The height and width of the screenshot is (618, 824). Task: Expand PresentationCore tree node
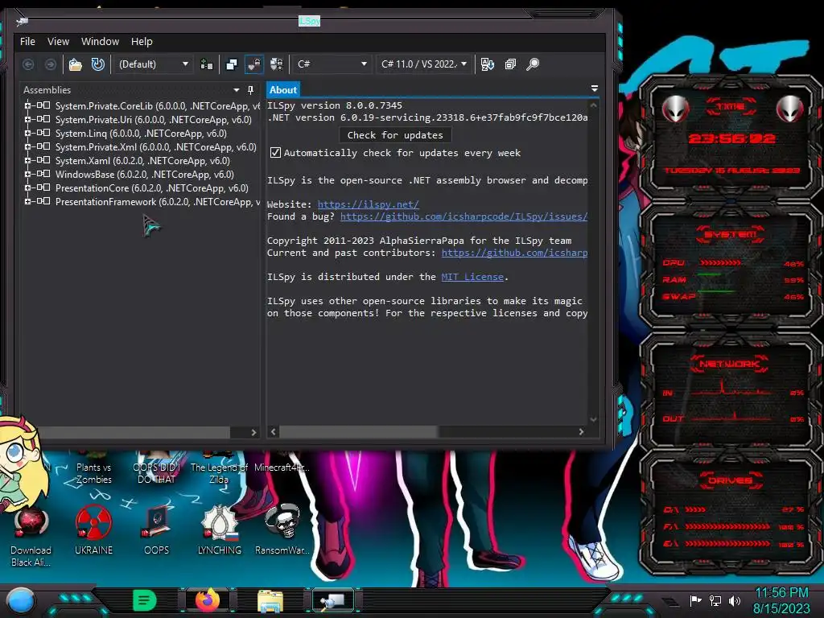[27, 187]
